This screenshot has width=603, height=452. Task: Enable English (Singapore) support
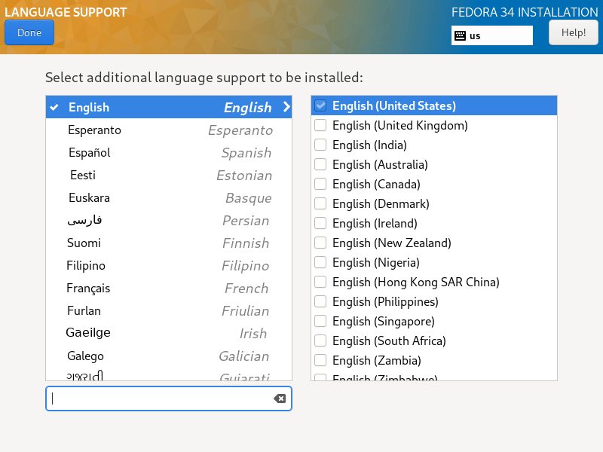[320, 322]
